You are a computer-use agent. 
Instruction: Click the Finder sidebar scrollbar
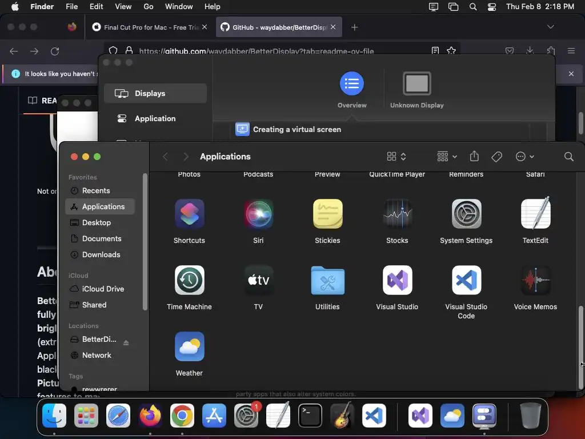coord(145,242)
